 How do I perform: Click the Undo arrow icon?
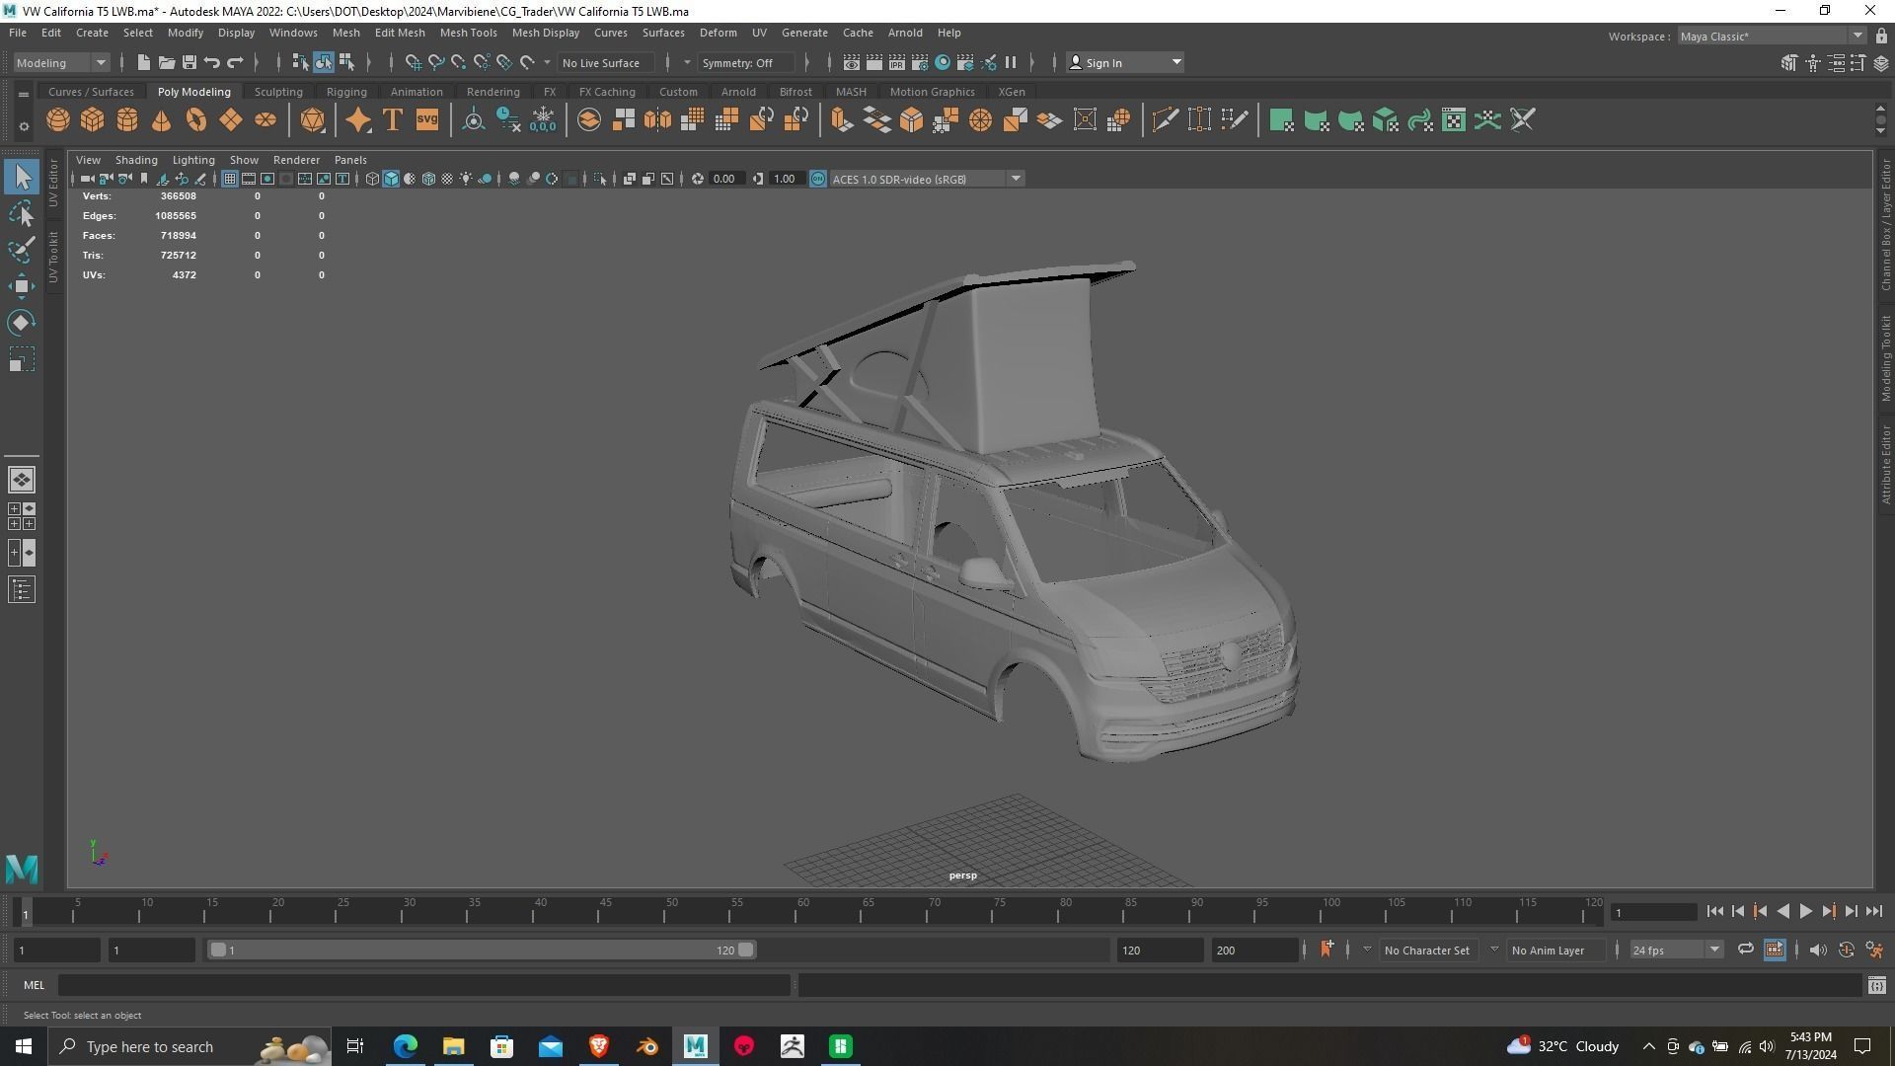click(212, 62)
